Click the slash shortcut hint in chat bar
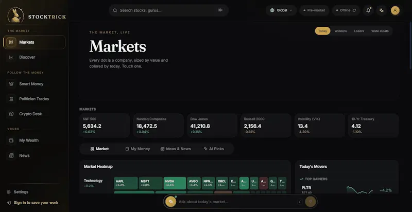412x212 pixels. [x=300, y=202]
